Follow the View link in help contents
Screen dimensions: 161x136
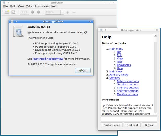click(x=120, y=59)
